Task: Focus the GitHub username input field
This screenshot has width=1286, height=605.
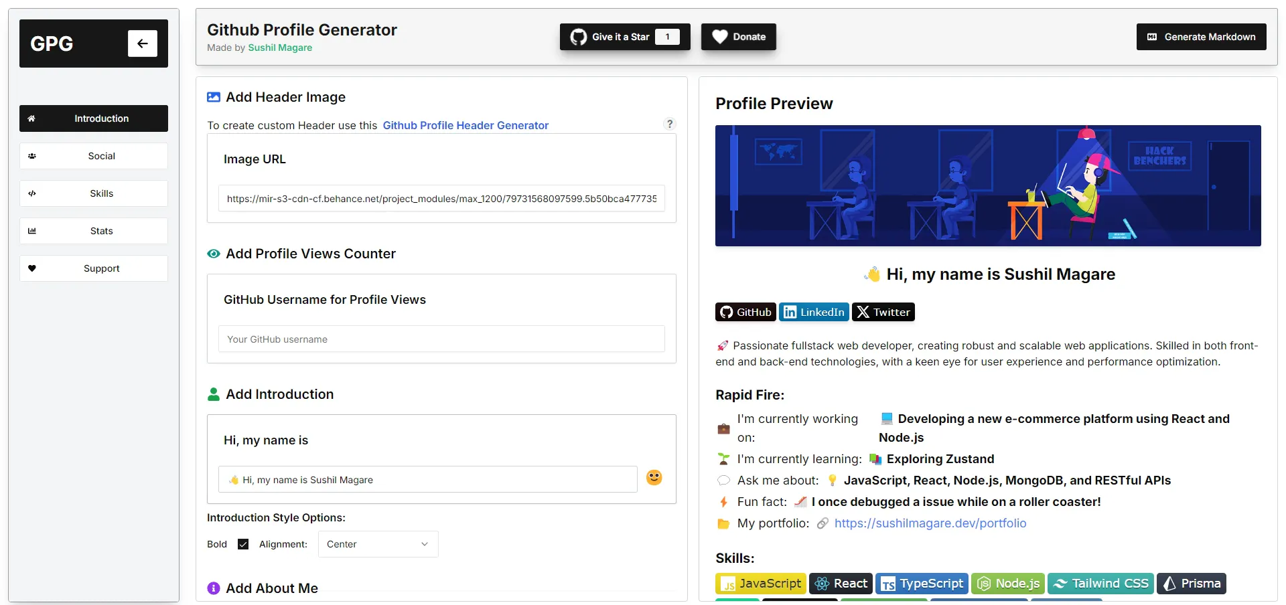Action: click(x=441, y=339)
